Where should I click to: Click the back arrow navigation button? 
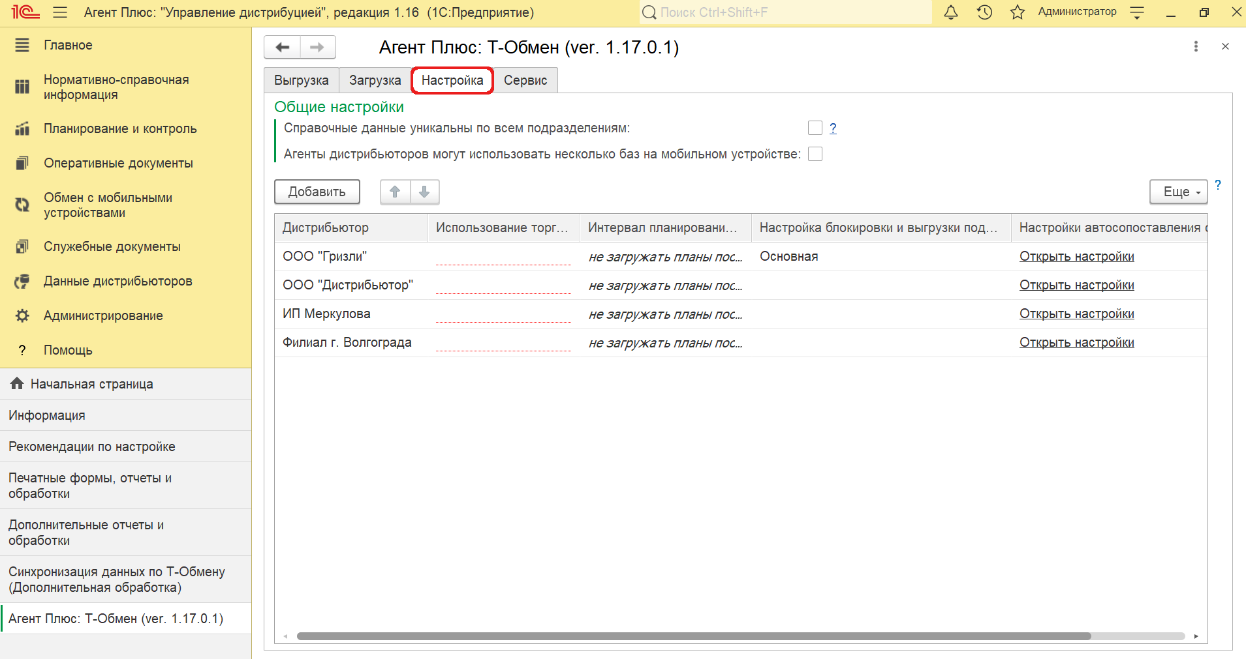282,47
